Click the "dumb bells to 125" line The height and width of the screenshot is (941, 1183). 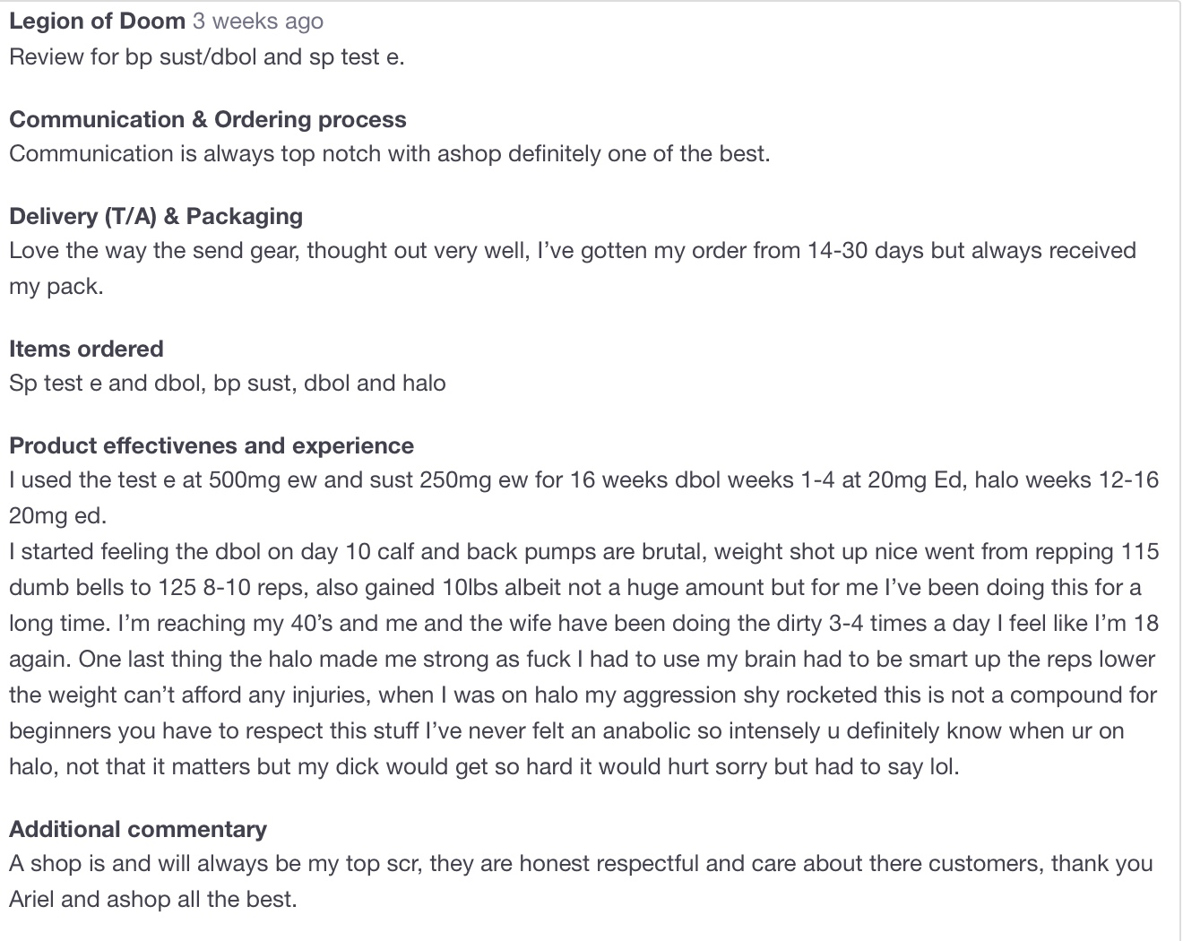coord(574,587)
